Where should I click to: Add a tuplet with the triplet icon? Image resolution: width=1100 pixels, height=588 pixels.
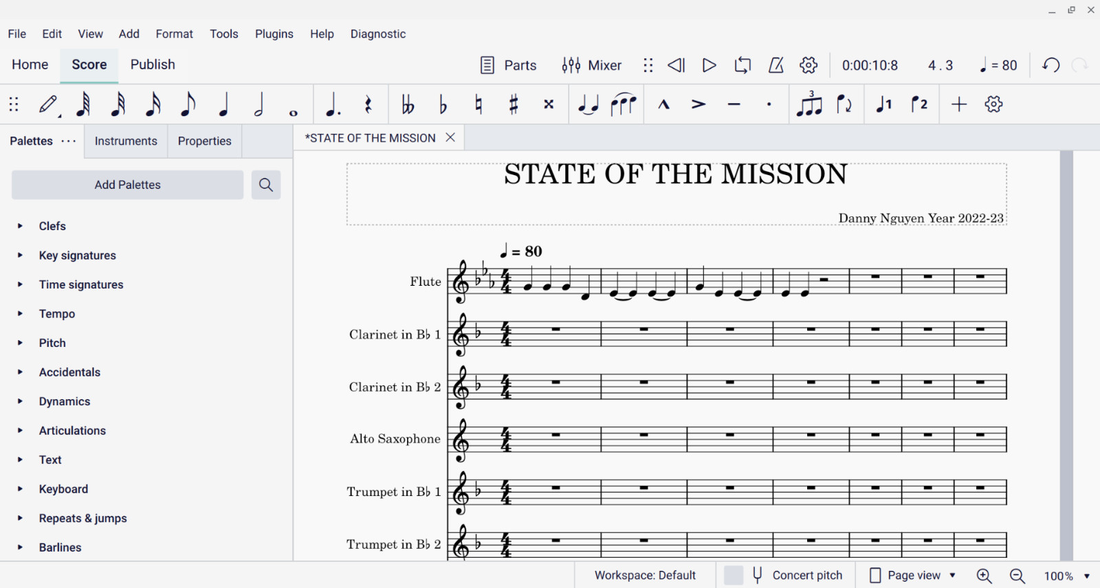click(809, 104)
